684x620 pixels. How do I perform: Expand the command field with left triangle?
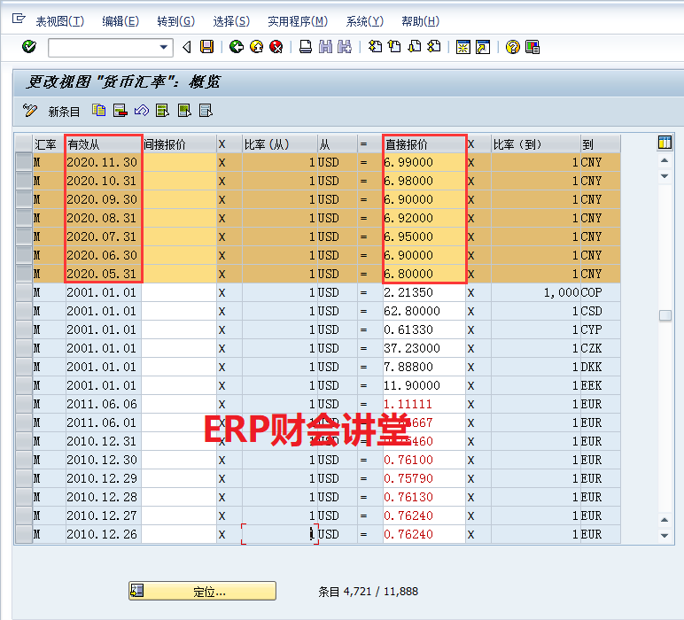click(x=186, y=47)
